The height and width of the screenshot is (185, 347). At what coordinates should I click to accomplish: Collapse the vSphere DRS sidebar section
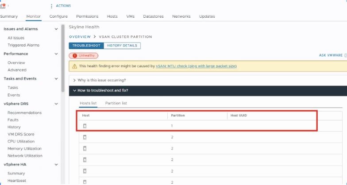56,104
